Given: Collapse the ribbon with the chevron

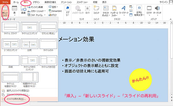Looking at the screenshot, I should (x=171, y=19).
